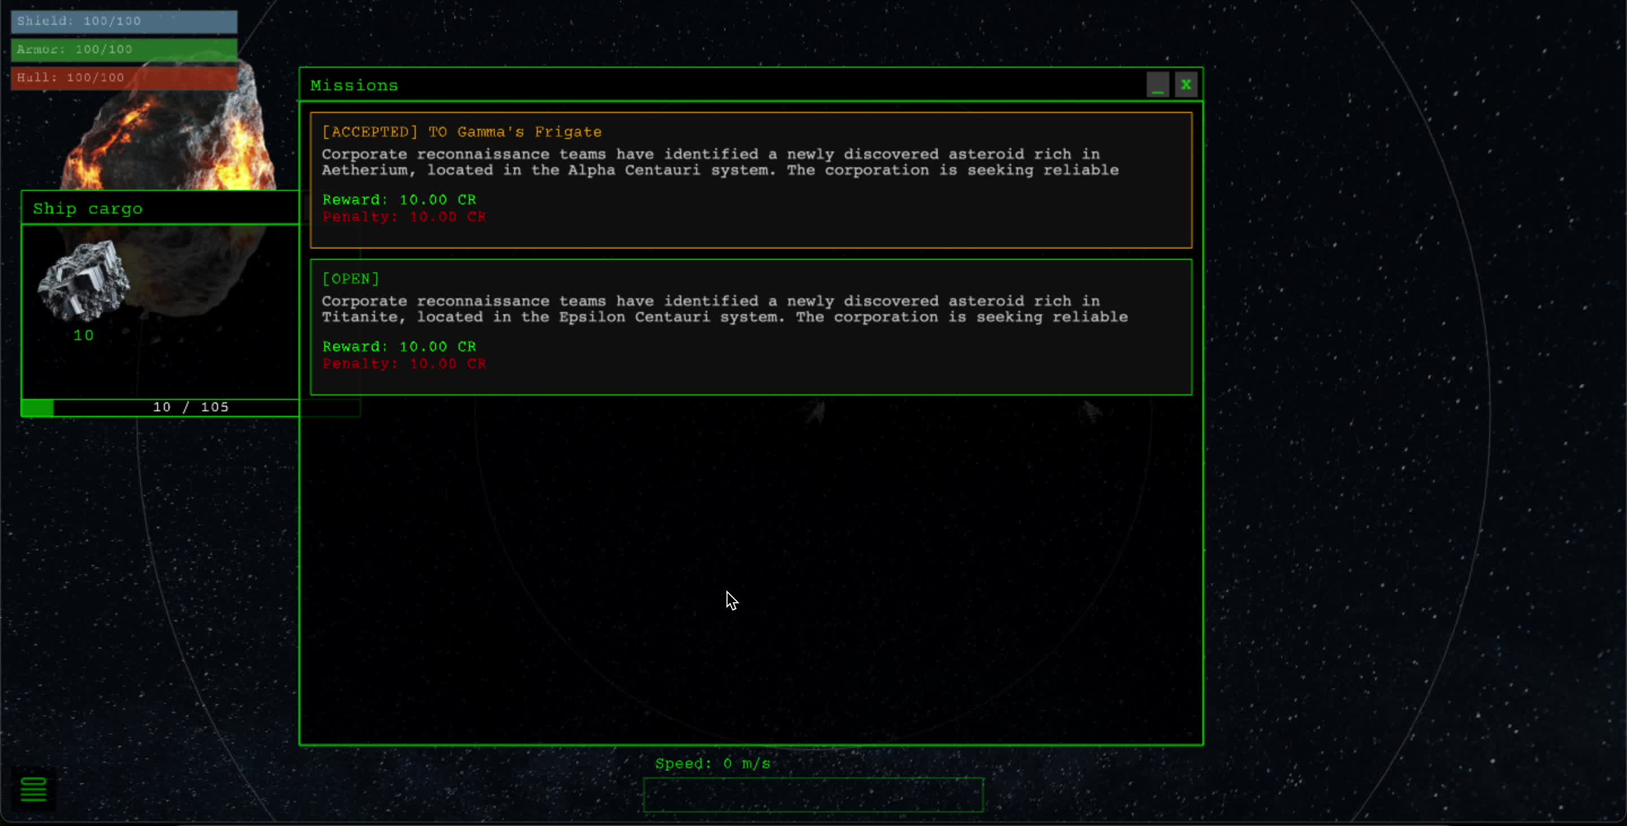Screen dimensions: 1627x826
Task: Minimize the Missions window
Action: [x=1158, y=85]
